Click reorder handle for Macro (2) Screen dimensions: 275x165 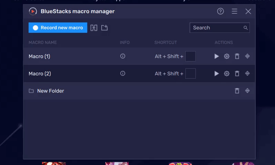point(247,73)
